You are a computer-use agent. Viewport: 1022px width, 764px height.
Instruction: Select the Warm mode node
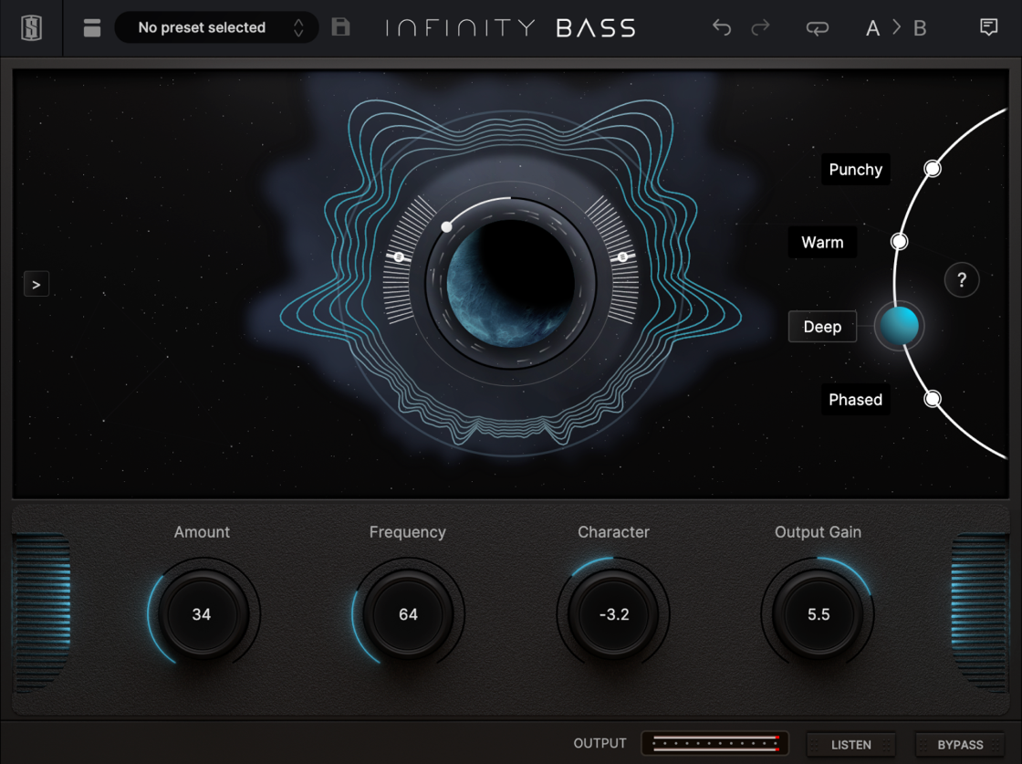pyautogui.click(x=899, y=242)
